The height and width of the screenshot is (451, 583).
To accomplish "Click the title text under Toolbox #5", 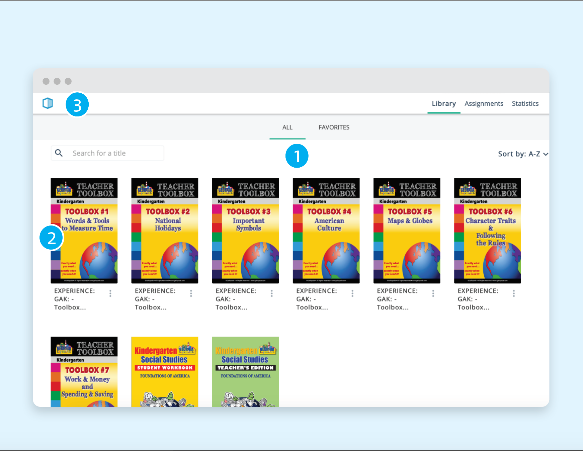I will pyautogui.click(x=397, y=299).
